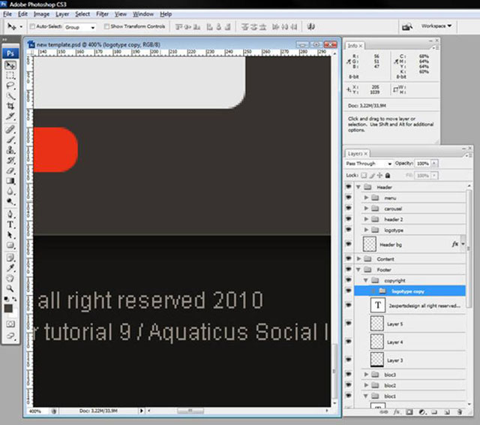Enable the Auto-Select checkbox

pyautogui.click(x=32, y=27)
